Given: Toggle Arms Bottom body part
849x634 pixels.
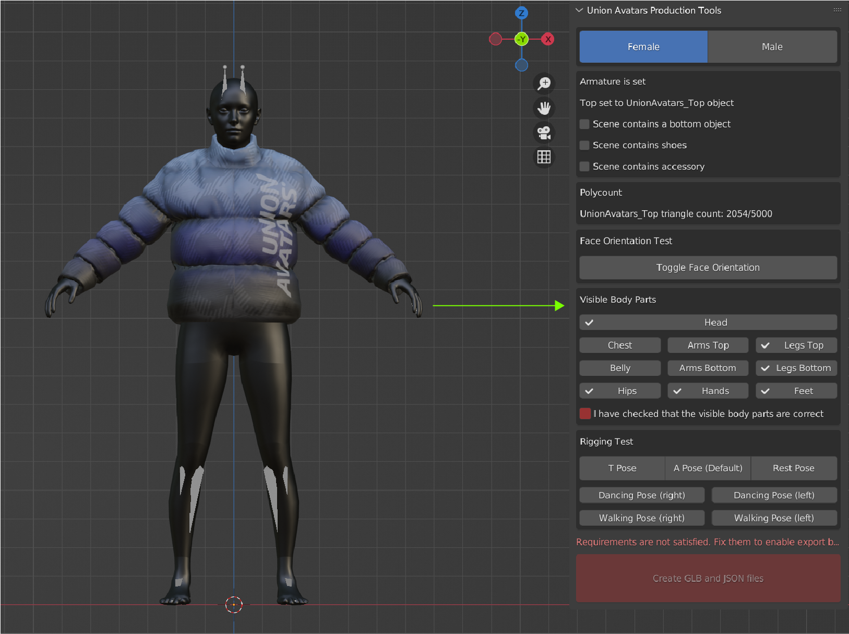Looking at the screenshot, I should pos(708,368).
